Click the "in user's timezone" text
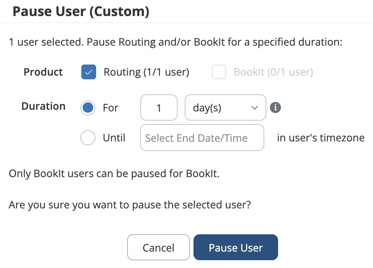Viewport: 373px width, 268px height. tap(320, 138)
